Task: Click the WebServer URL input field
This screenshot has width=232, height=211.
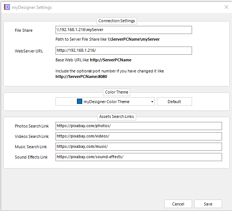Action: (124, 51)
